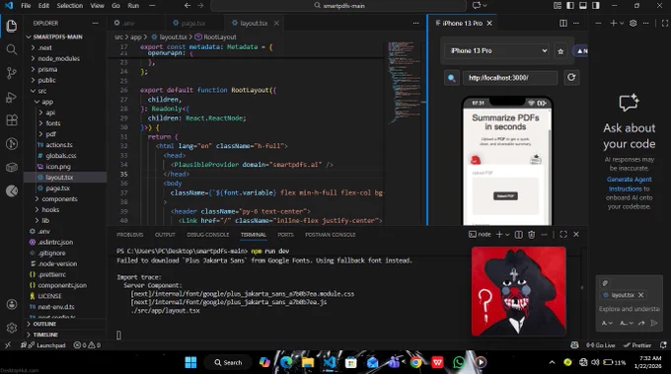Open Google Chrome from the taskbar

click(415, 362)
